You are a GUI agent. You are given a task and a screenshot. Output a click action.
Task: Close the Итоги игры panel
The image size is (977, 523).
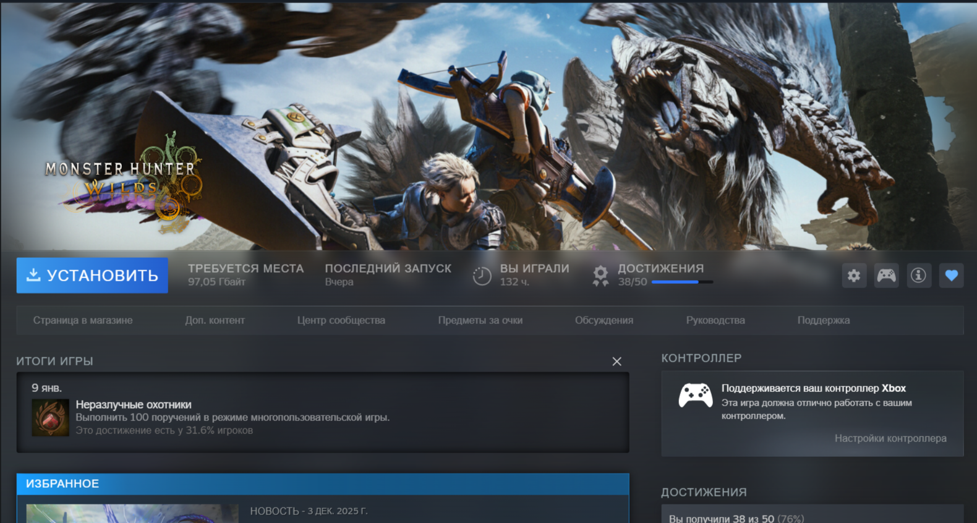click(x=616, y=362)
